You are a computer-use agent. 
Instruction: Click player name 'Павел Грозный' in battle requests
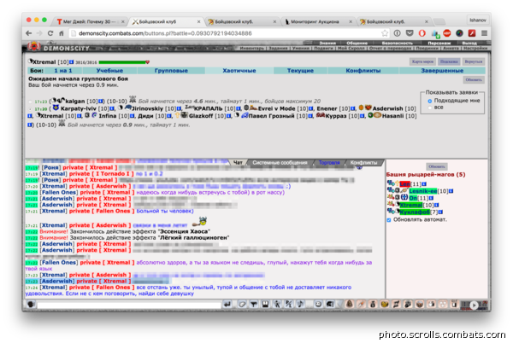[x=272, y=116]
